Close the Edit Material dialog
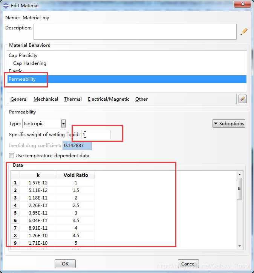Screen dimensions: 254x273 click(243, 4)
